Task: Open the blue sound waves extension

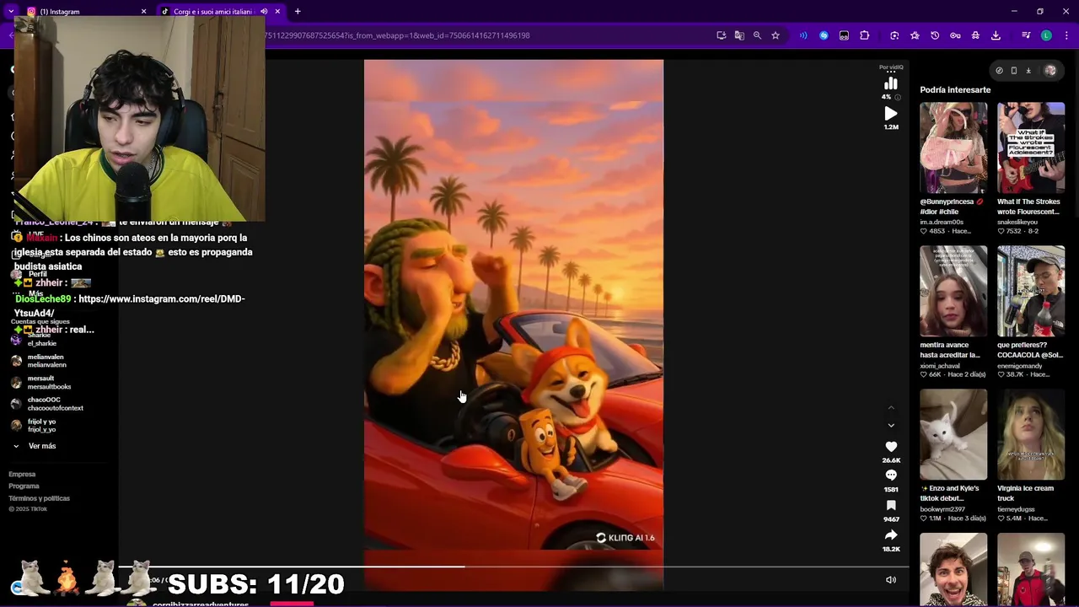Action: tap(803, 35)
